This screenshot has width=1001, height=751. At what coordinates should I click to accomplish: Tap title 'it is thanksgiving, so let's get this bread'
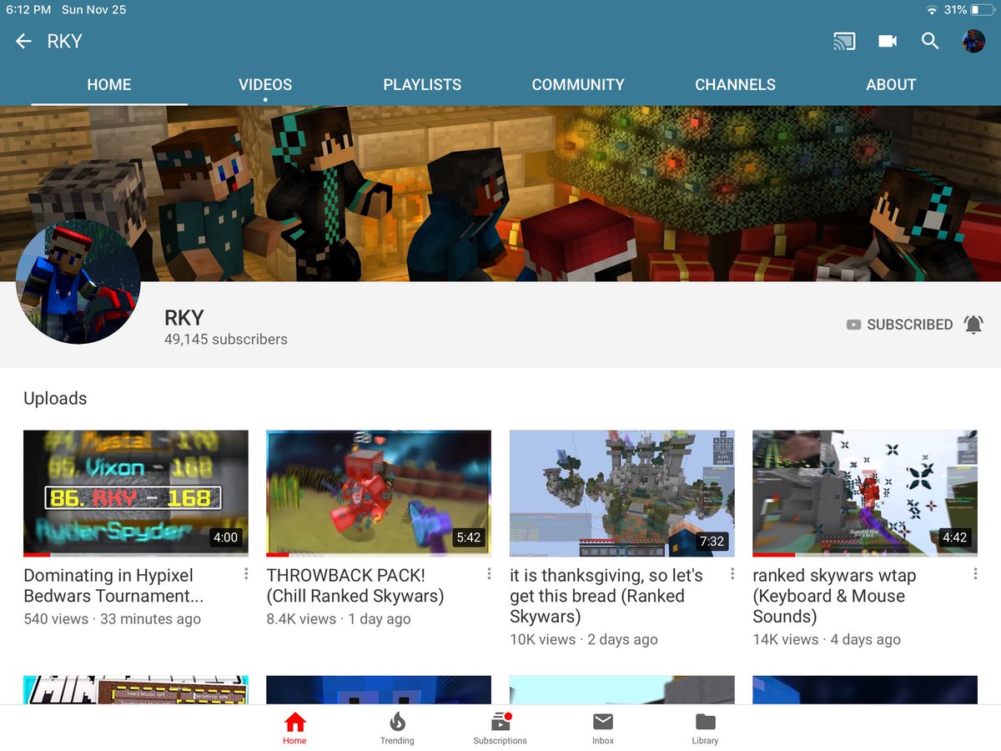coord(606,596)
